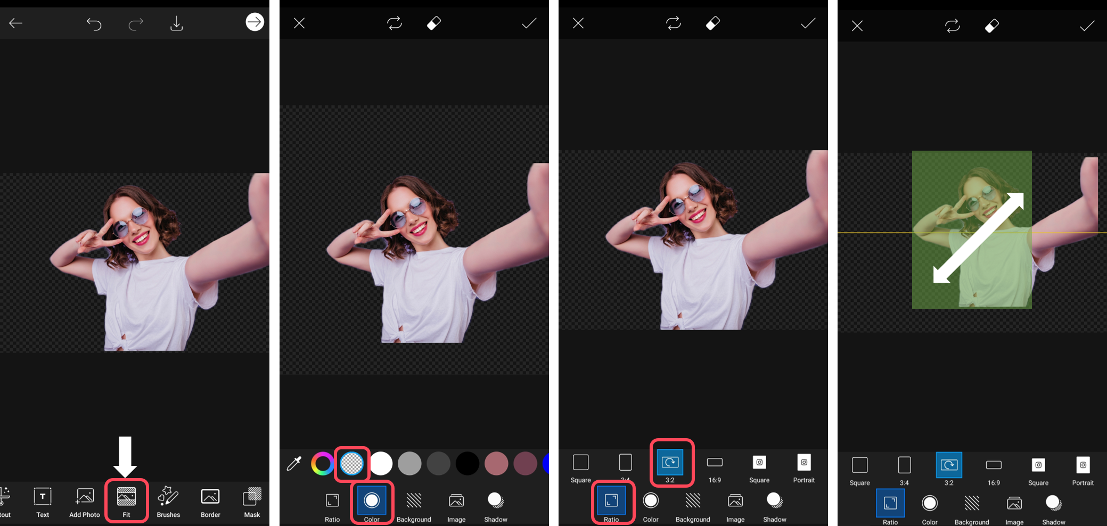Select the eyedropper color picker
Viewport: 1107px width, 526px height.
294,464
